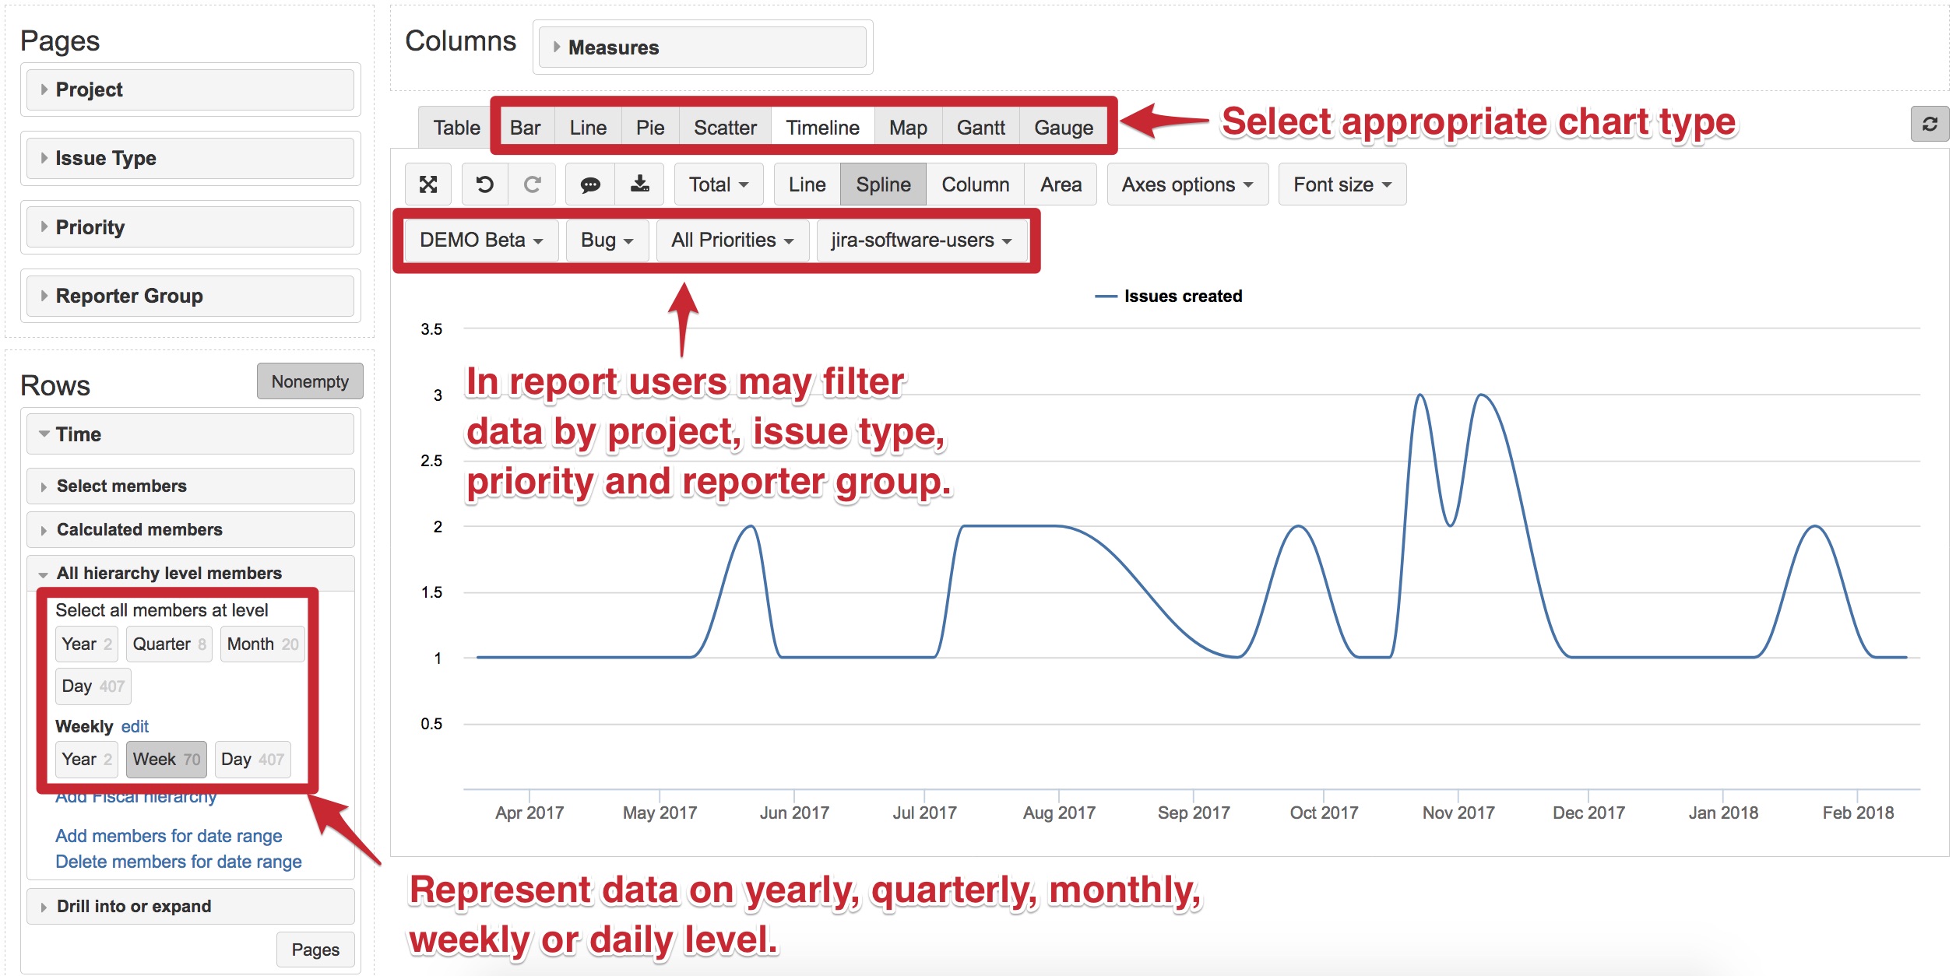Click the edit link next to Weekly
The image size is (1956, 976).
coord(135,726)
